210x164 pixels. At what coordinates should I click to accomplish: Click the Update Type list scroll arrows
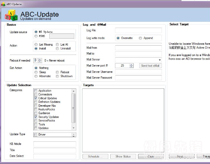pos(74,135)
